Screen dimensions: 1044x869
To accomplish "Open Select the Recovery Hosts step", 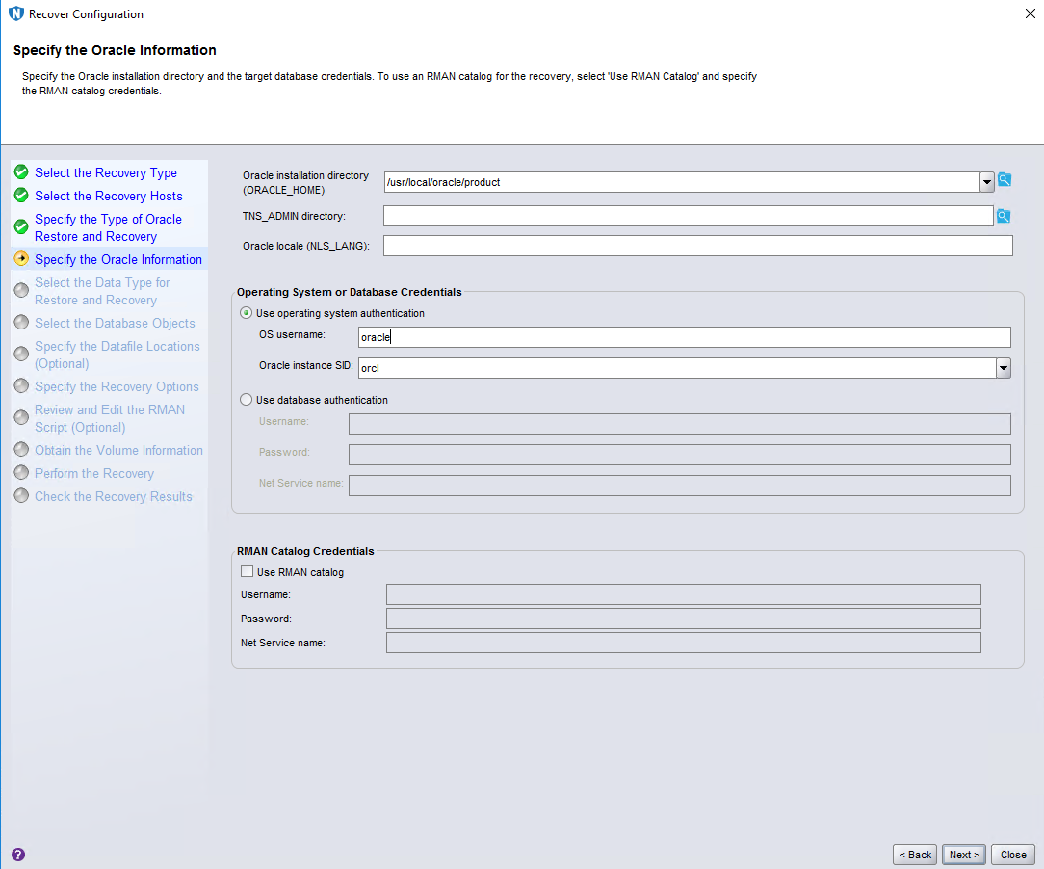I will pos(108,196).
